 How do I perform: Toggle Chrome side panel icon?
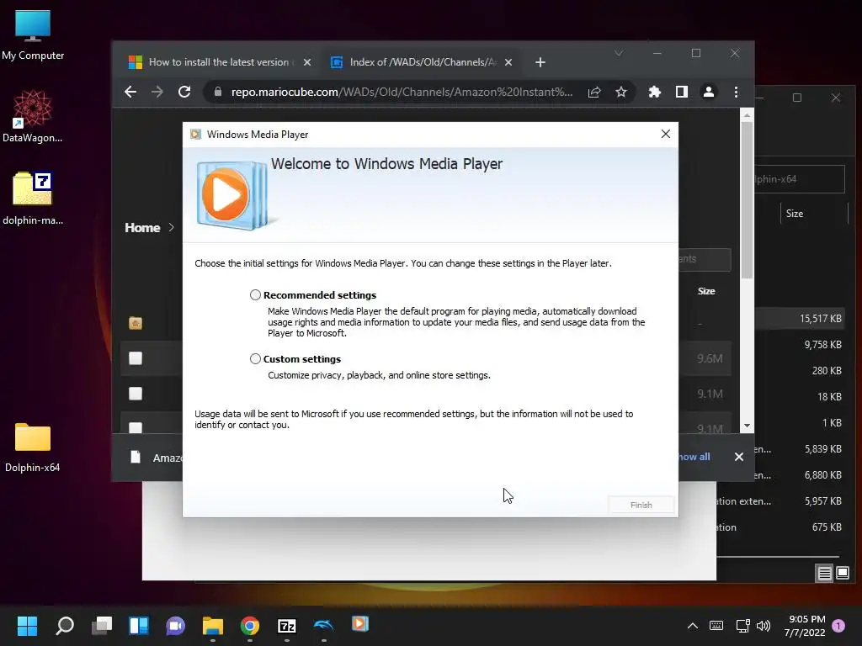coord(682,92)
